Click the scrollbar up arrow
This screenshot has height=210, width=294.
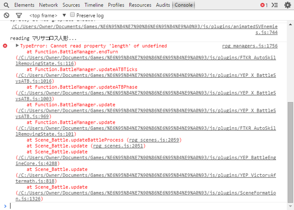point(290,24)
